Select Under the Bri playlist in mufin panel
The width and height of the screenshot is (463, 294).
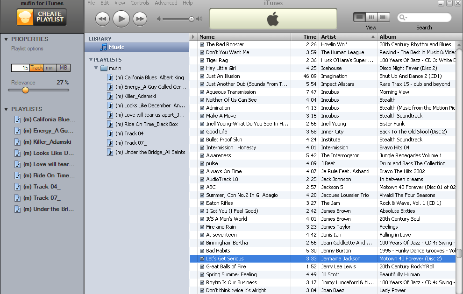click(x=44, y=209)
